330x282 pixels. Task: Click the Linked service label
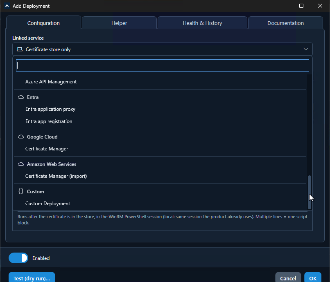28,38
